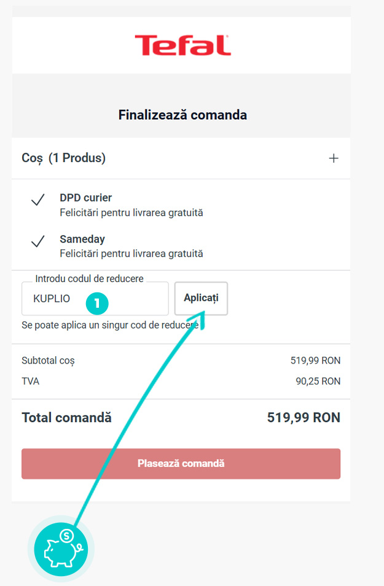Toggle the checkmark next to DPD curier
The image size is (384, 586).
(x=38, y=201)
